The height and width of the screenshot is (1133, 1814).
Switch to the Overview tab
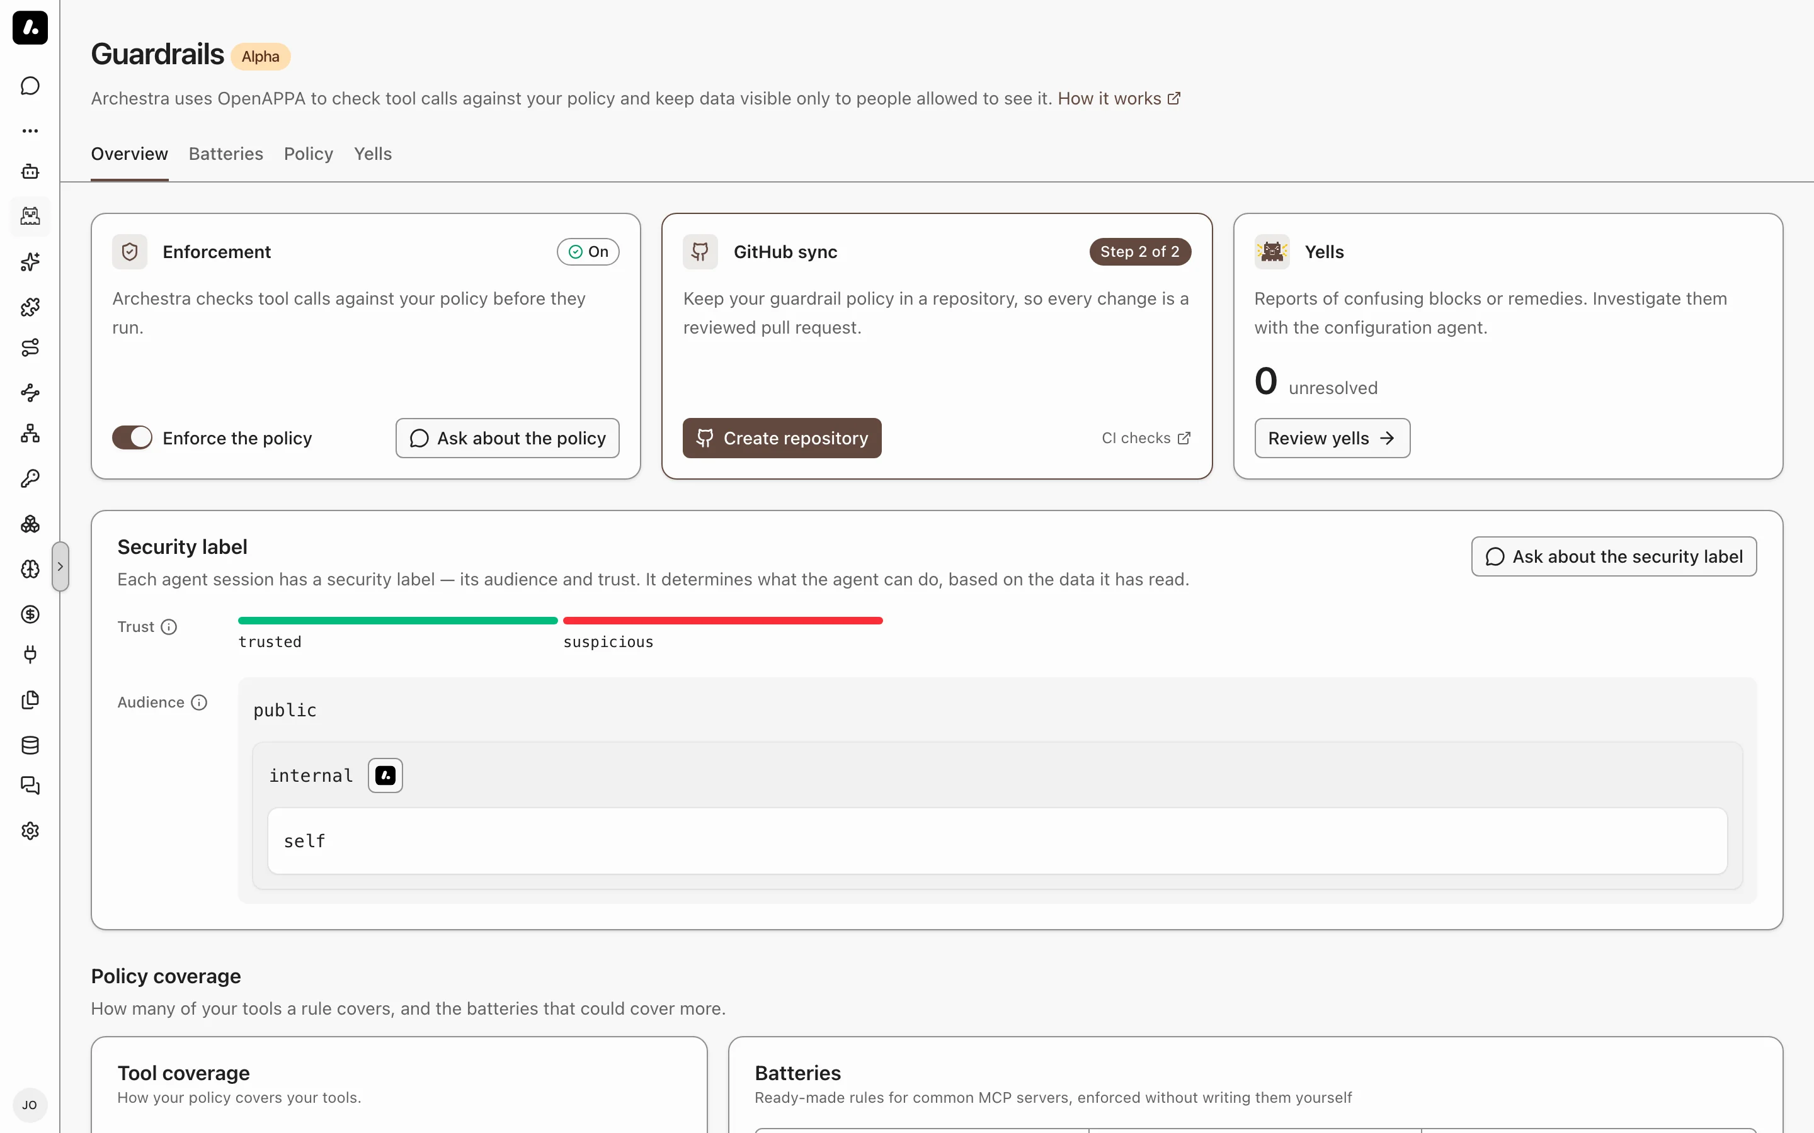(x=130, y=154)
